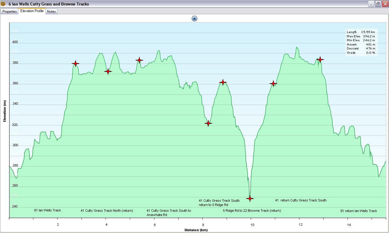Click the application icon in the title bar
389x233 pixels.
pos(3,4)
